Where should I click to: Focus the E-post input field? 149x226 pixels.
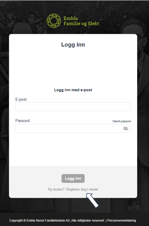(x=73, y=106)
